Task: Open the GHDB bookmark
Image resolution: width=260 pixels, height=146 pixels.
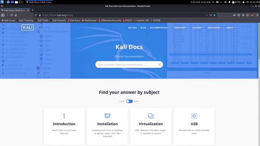Action: [x=155, y=20]
